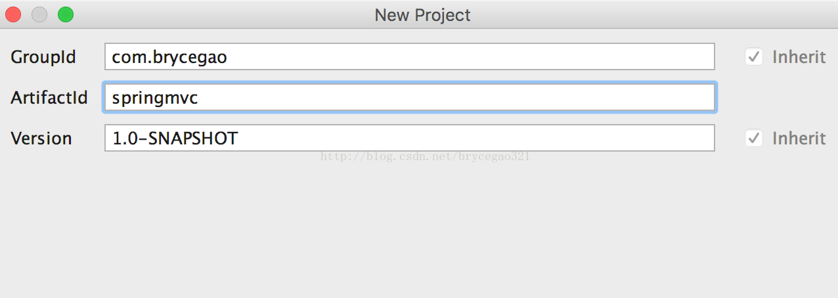The width and height of the screenshot is (838, 298).
Task: Place cursor in com.brycegao text
Action: tap(169, 57)
